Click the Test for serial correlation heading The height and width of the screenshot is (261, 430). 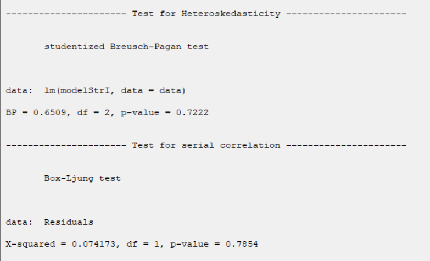point(206,145)
